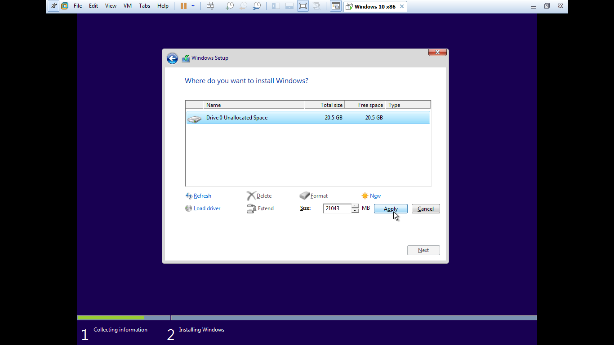
Task: Sort by the Name column header
Action: (x=254, y=105)
